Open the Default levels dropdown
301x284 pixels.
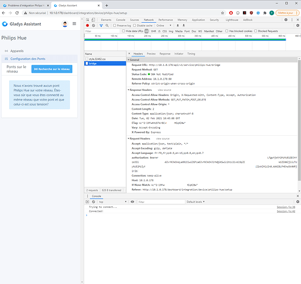(x=195, y=202)
